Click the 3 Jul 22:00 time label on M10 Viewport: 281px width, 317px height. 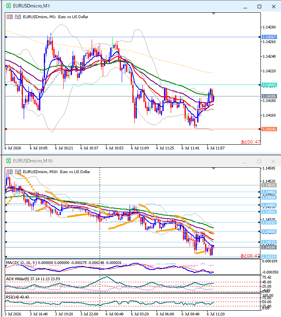click(89, 314)
